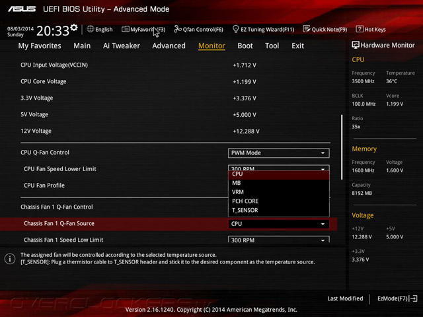The height and width of the screenshot is (317, 423).
Task: Switch to the Tool tab
Action: (x=272, y=46)
